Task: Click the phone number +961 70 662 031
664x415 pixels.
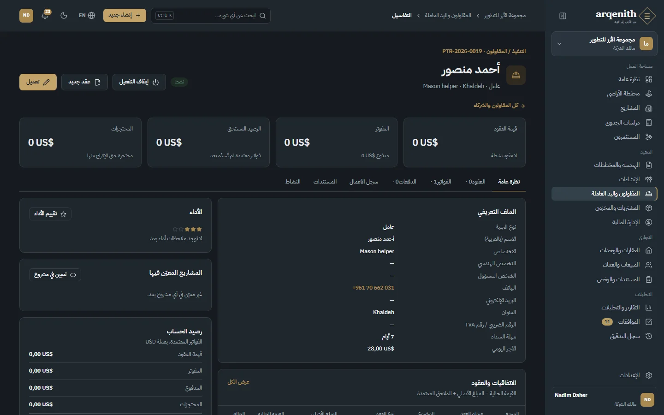Action: [373, 288]
